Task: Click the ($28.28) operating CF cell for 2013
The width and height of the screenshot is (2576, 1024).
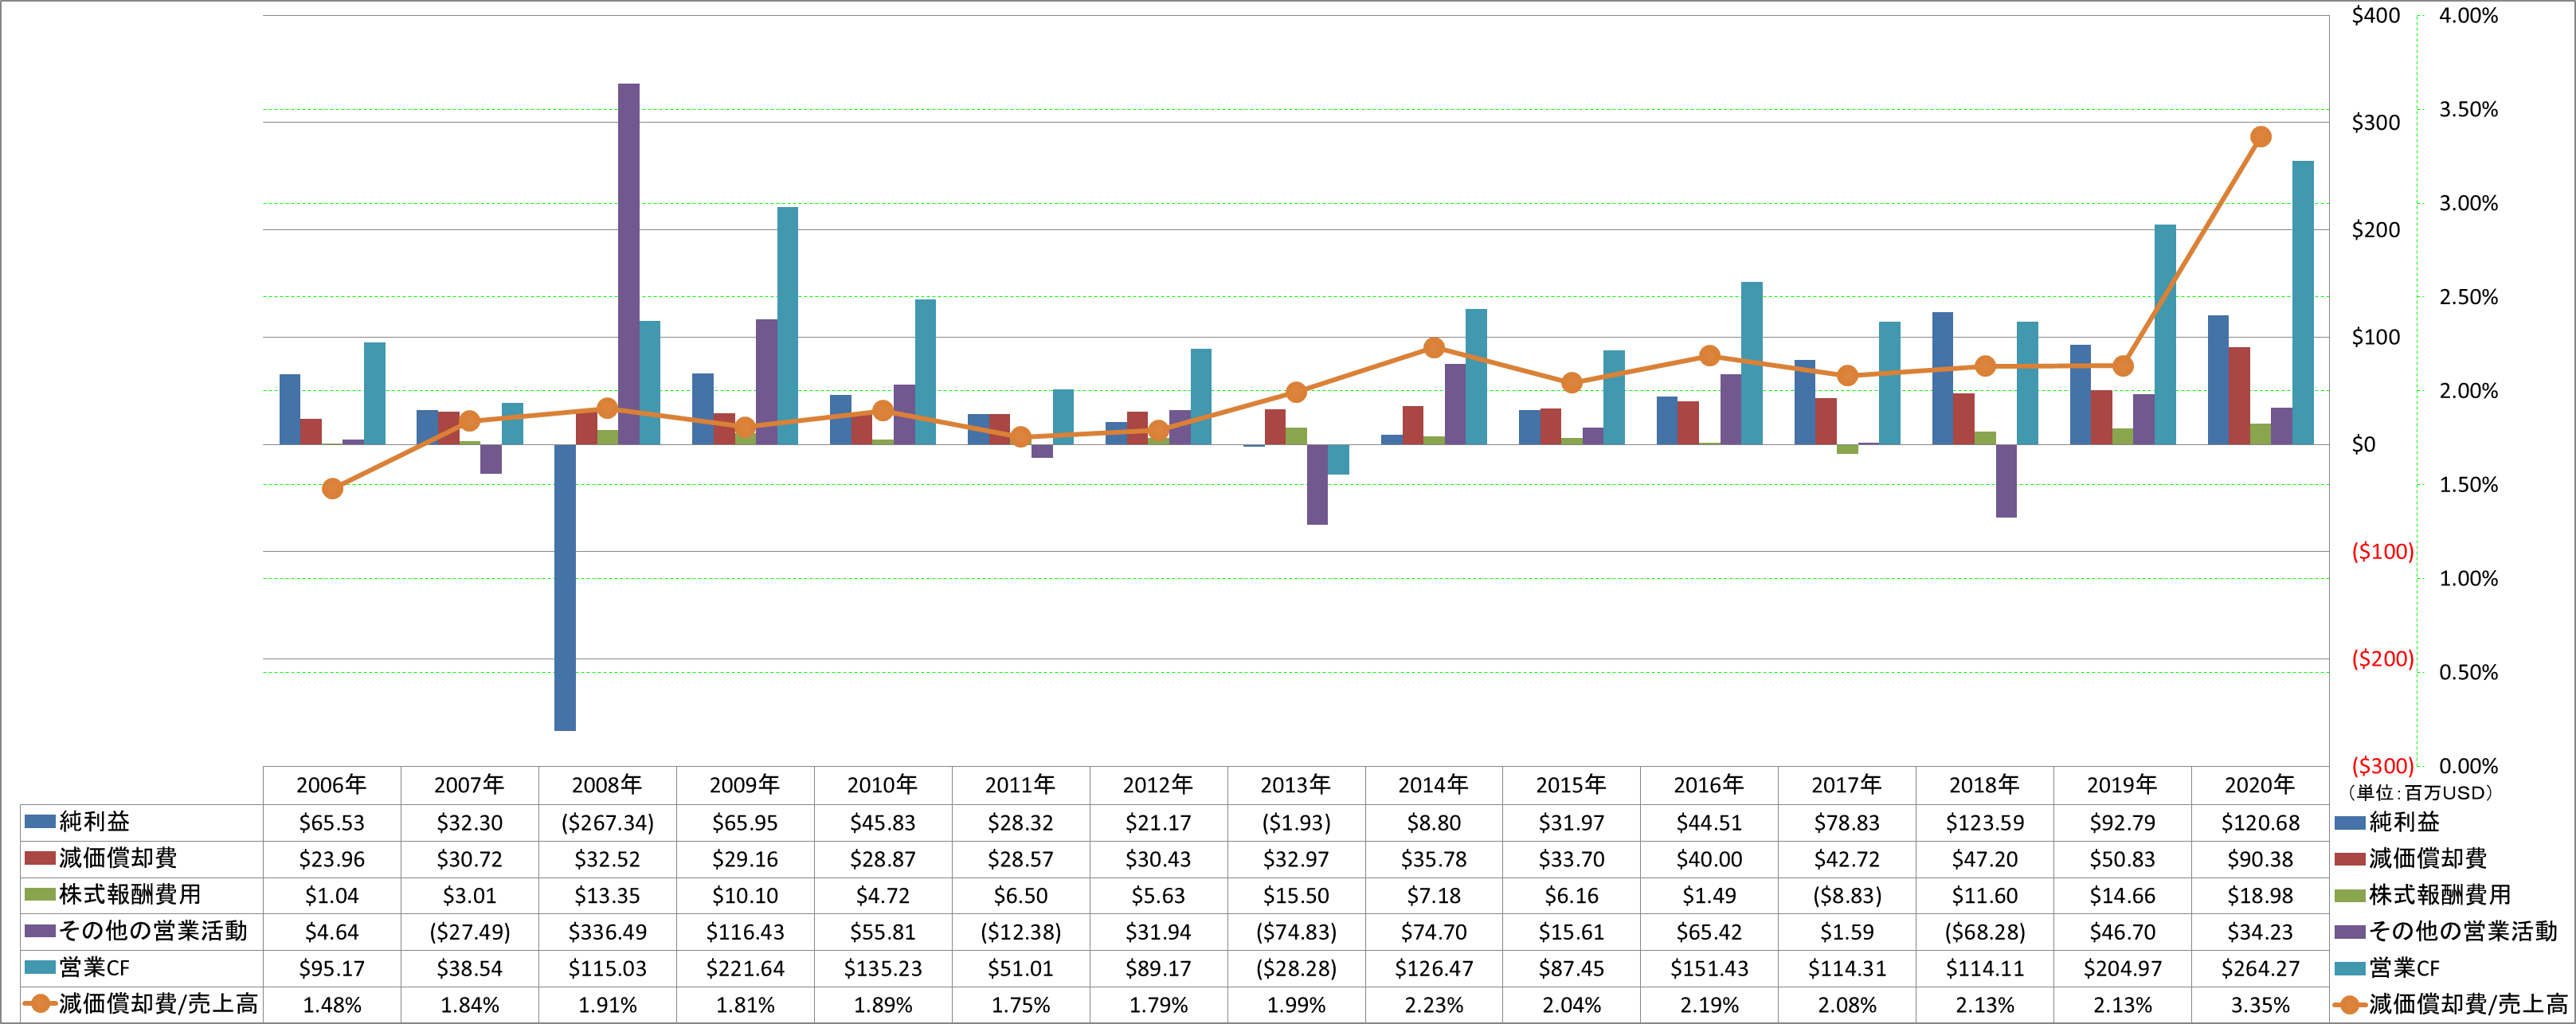Action: click(x=1296, y=968)
